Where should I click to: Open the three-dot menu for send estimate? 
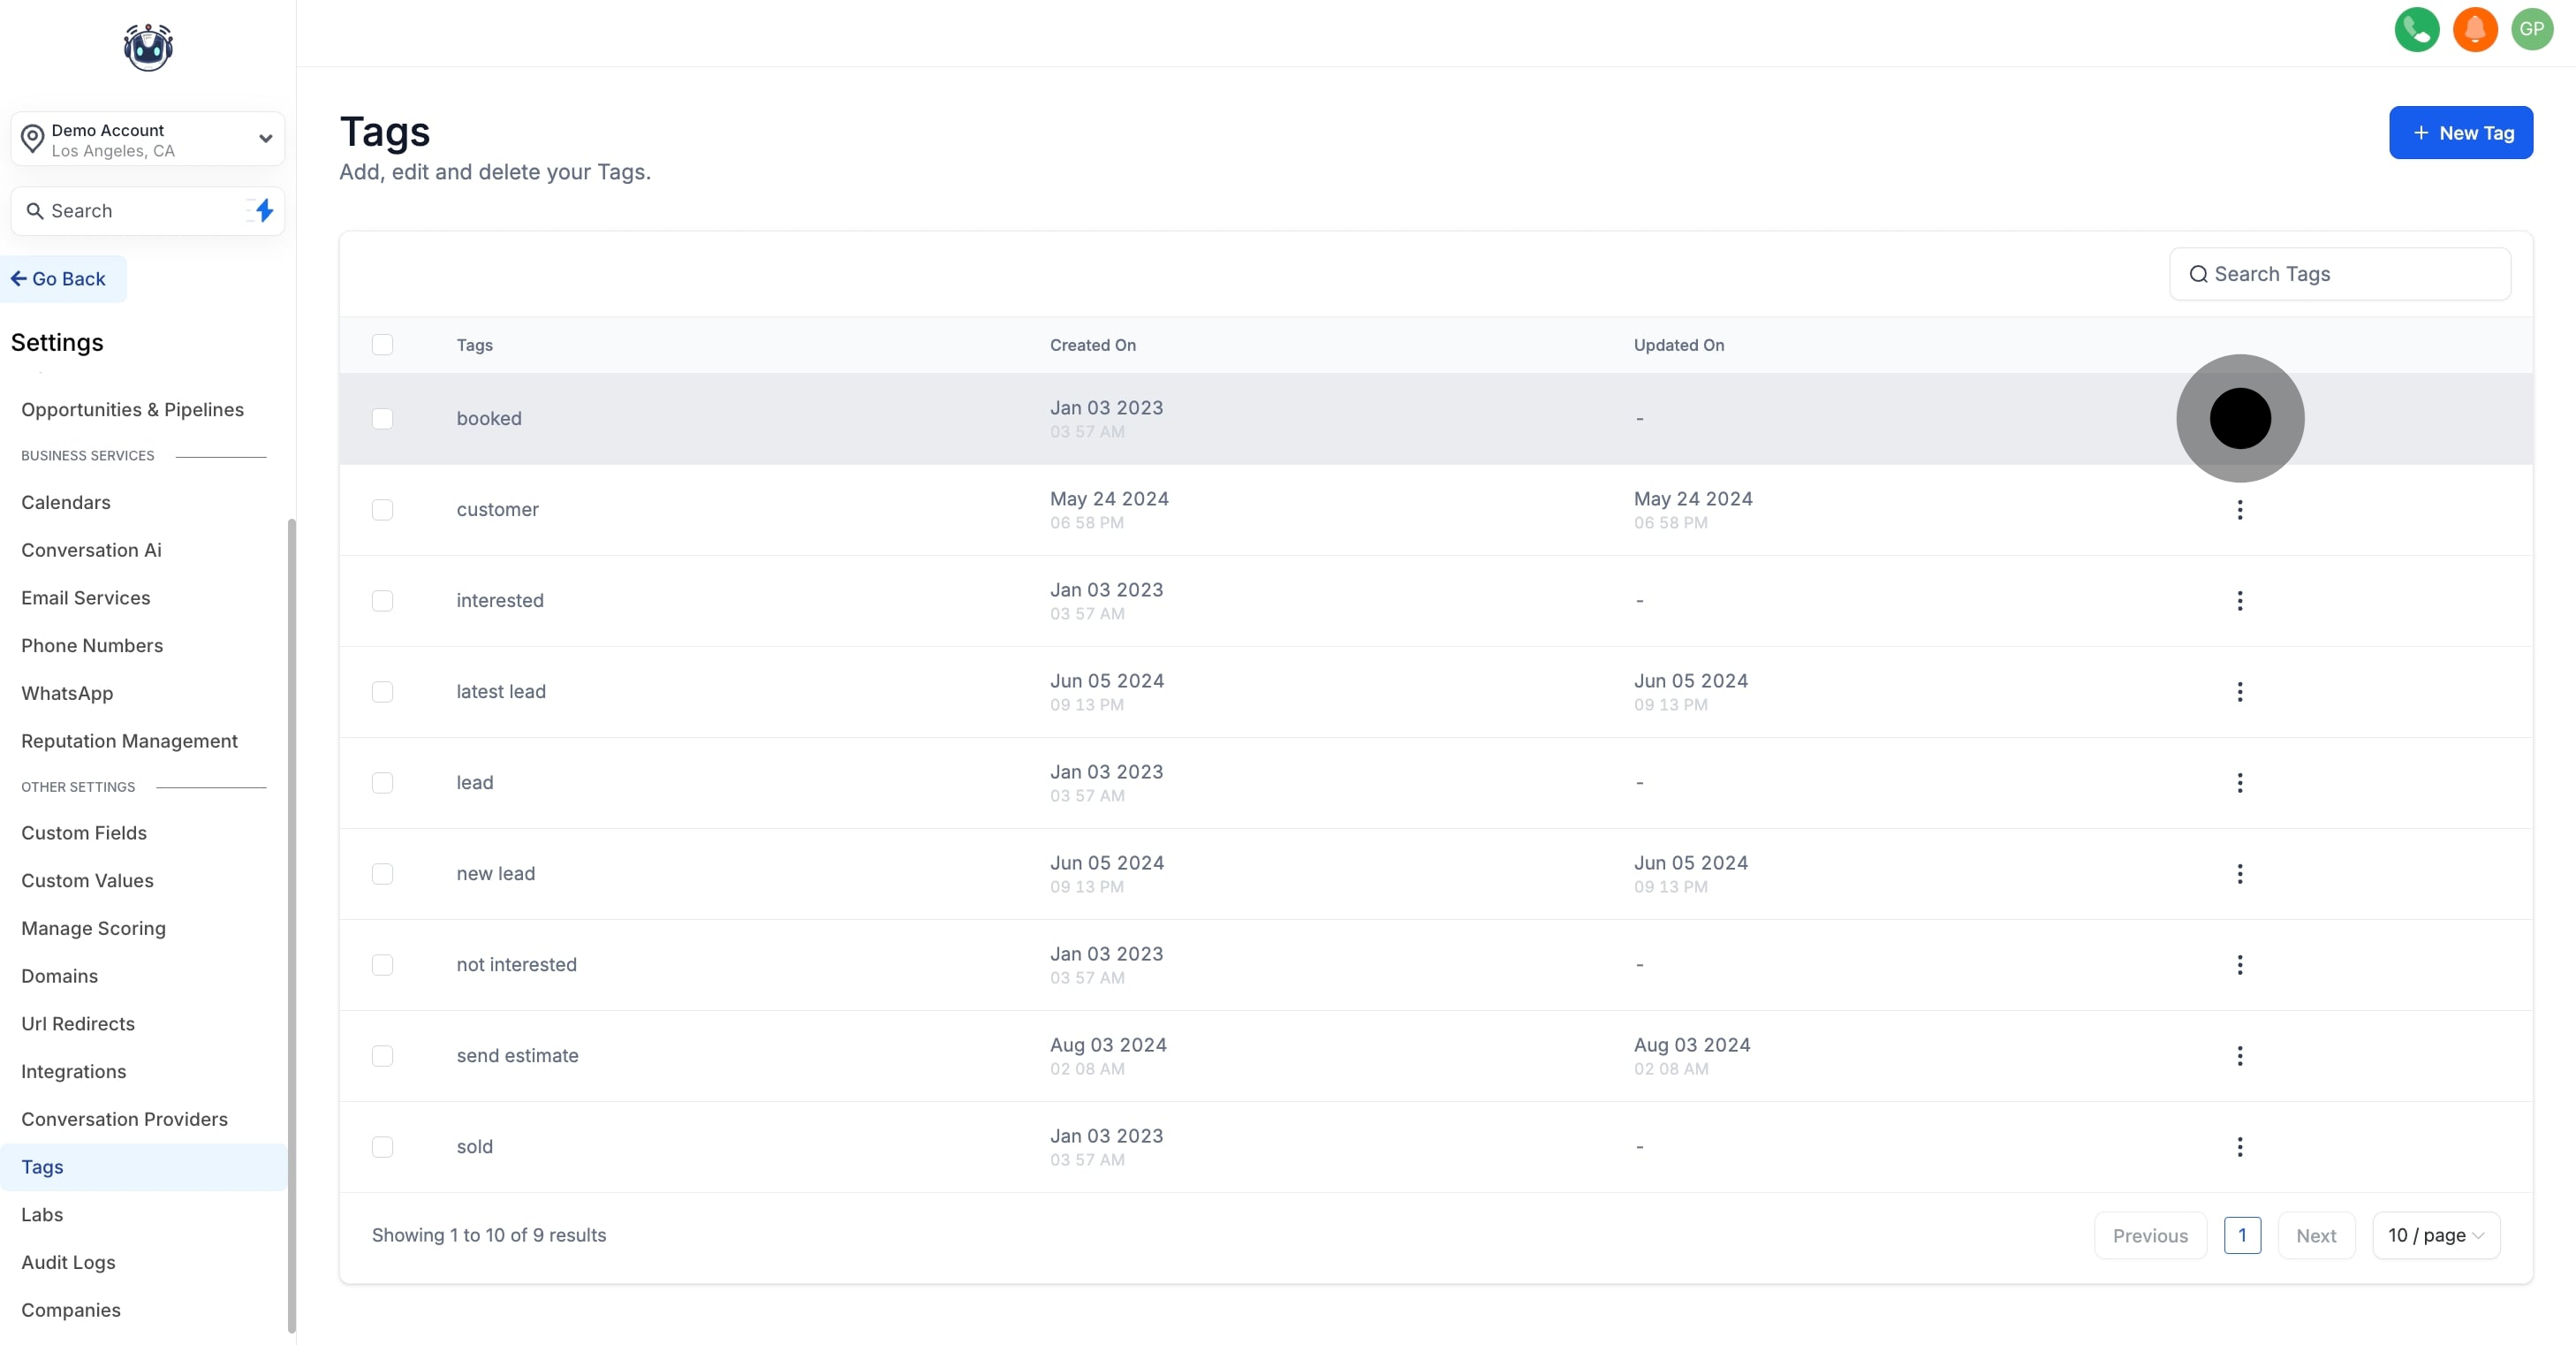(2239, 1056)
